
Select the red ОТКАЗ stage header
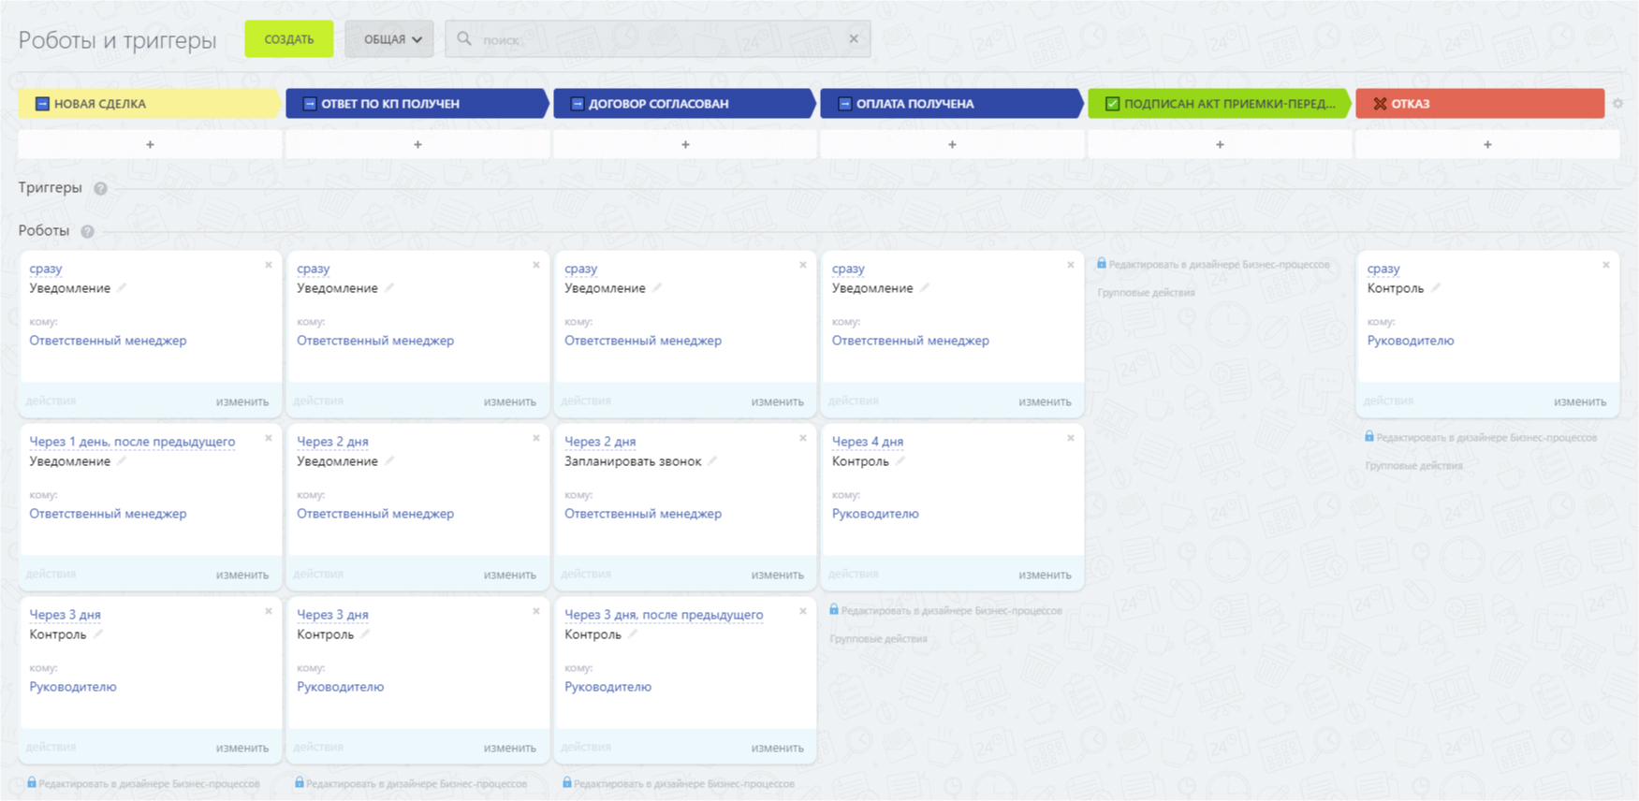pyautogui.click(x=1480, y=104)
